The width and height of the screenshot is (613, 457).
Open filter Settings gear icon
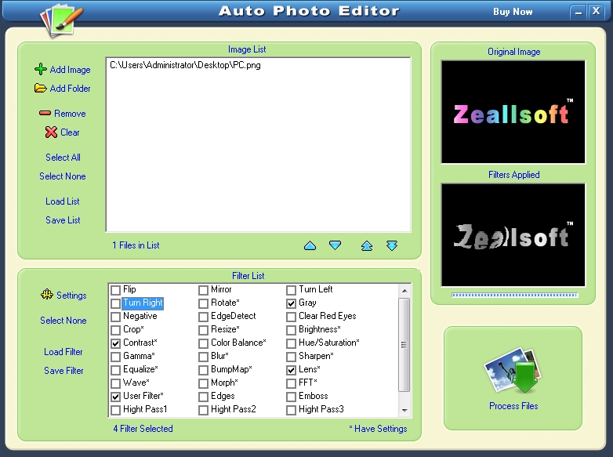(47, 295)
